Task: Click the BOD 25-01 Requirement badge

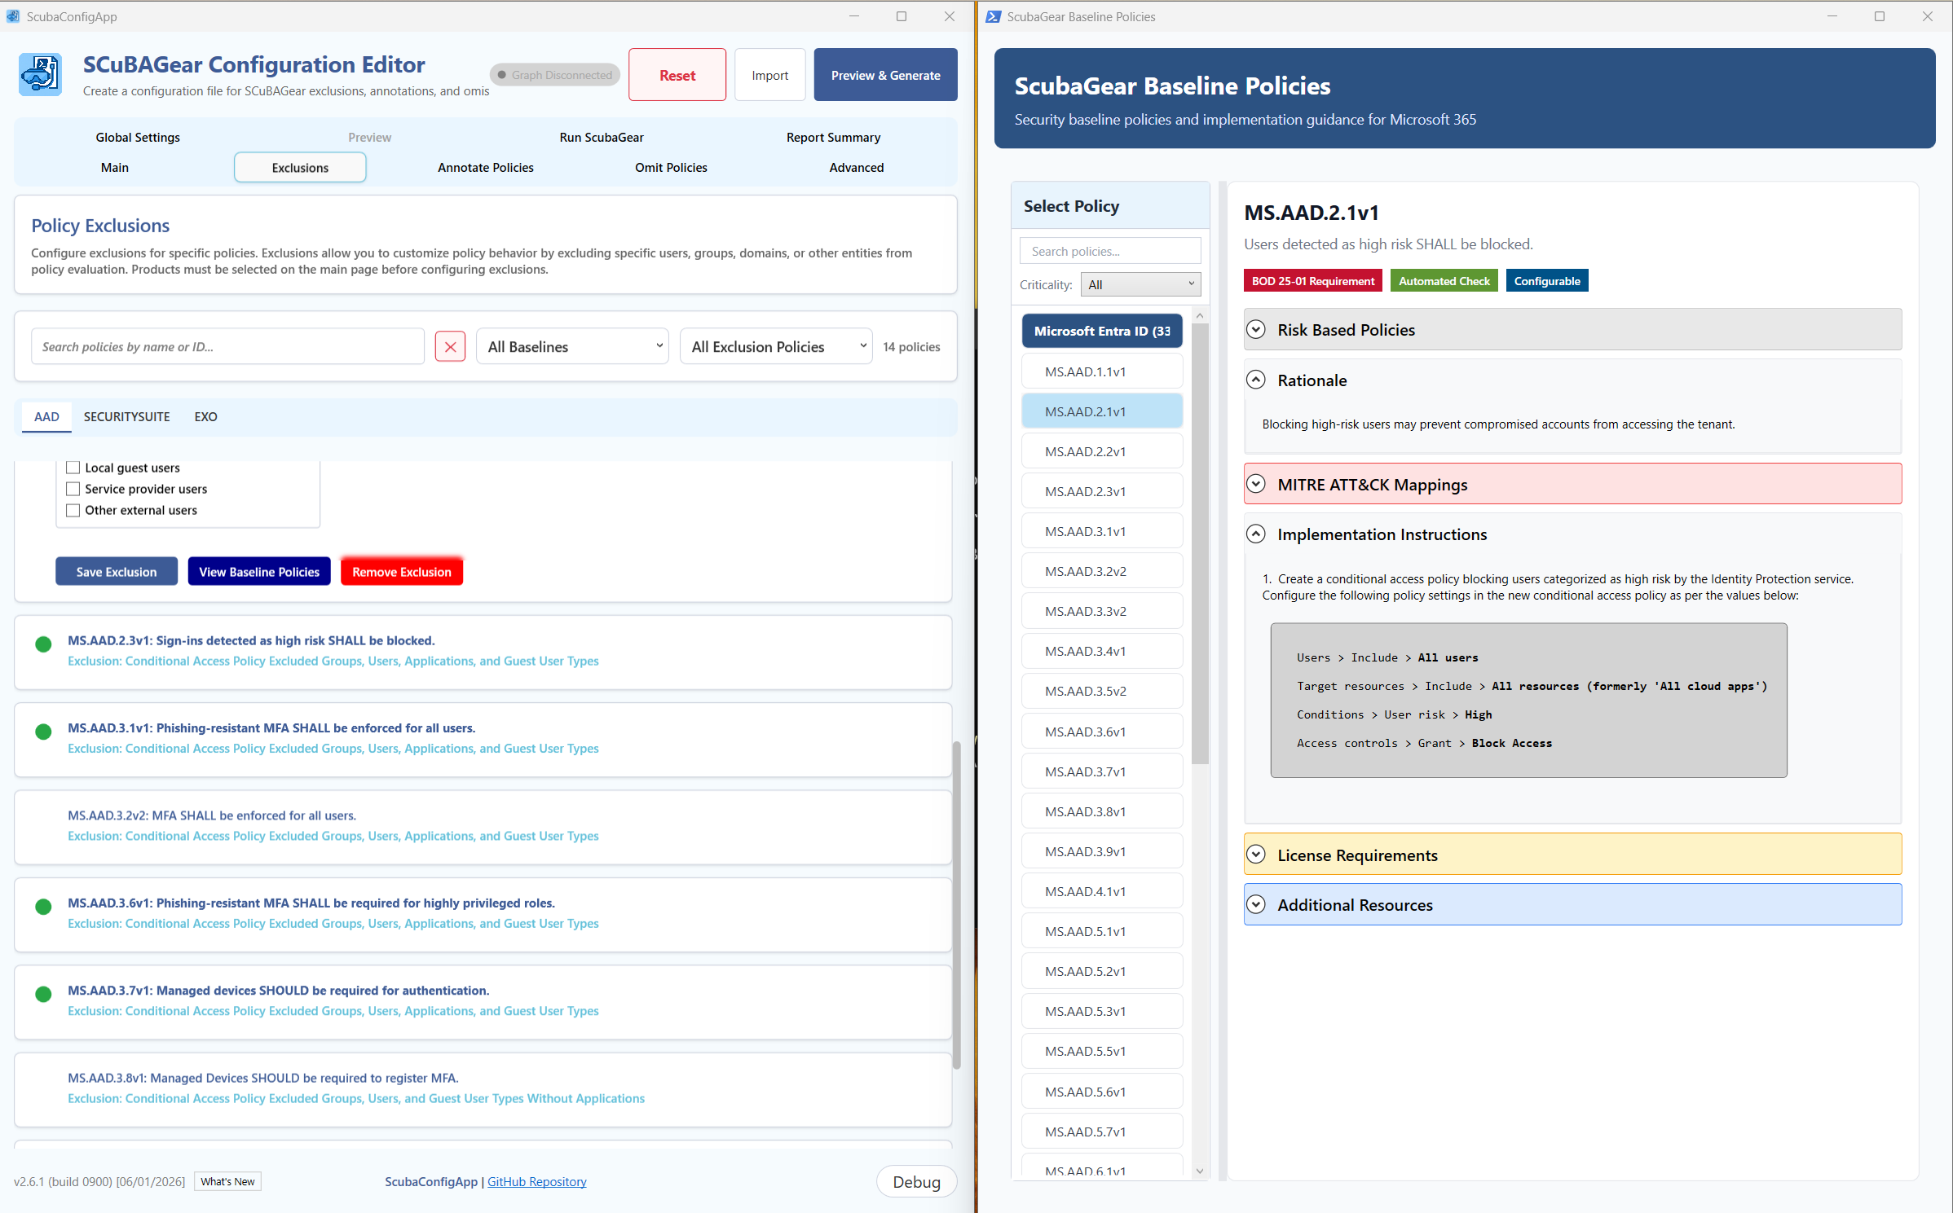Action: pos(1313,281)
